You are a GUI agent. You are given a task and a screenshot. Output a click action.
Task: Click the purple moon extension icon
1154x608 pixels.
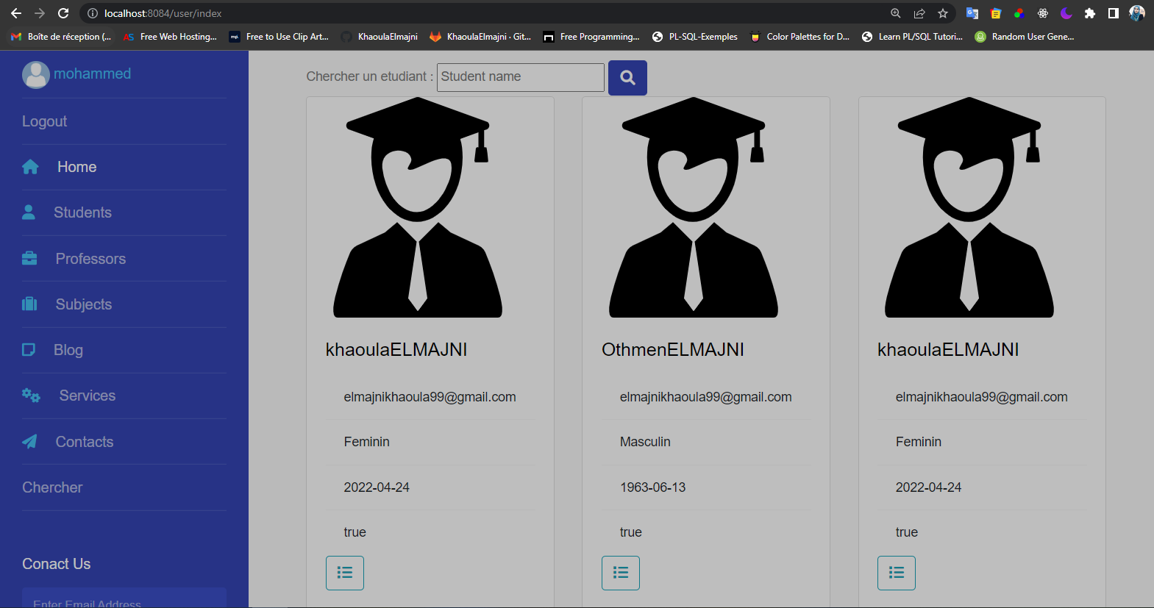[x=1066, y=13]
